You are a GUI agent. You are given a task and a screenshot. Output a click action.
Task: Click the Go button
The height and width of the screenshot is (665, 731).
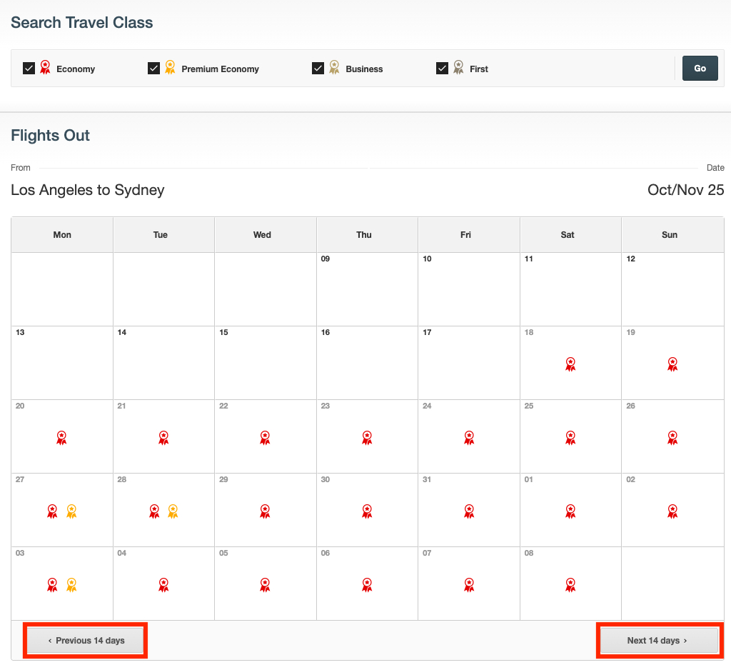(700, 68)
